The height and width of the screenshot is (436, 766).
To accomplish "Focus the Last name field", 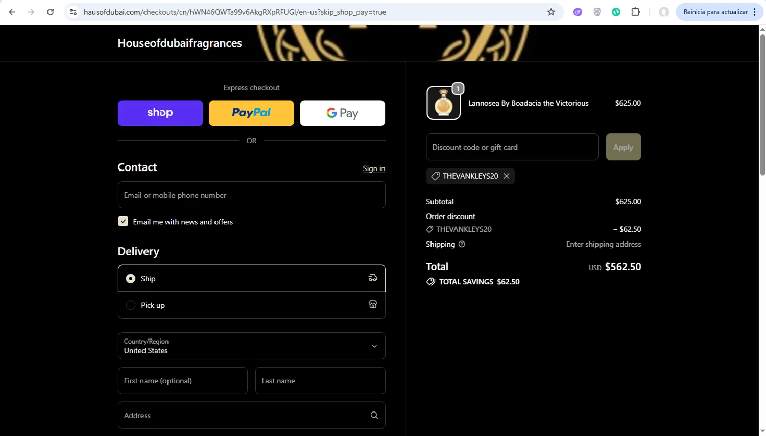I will [320, 380].
